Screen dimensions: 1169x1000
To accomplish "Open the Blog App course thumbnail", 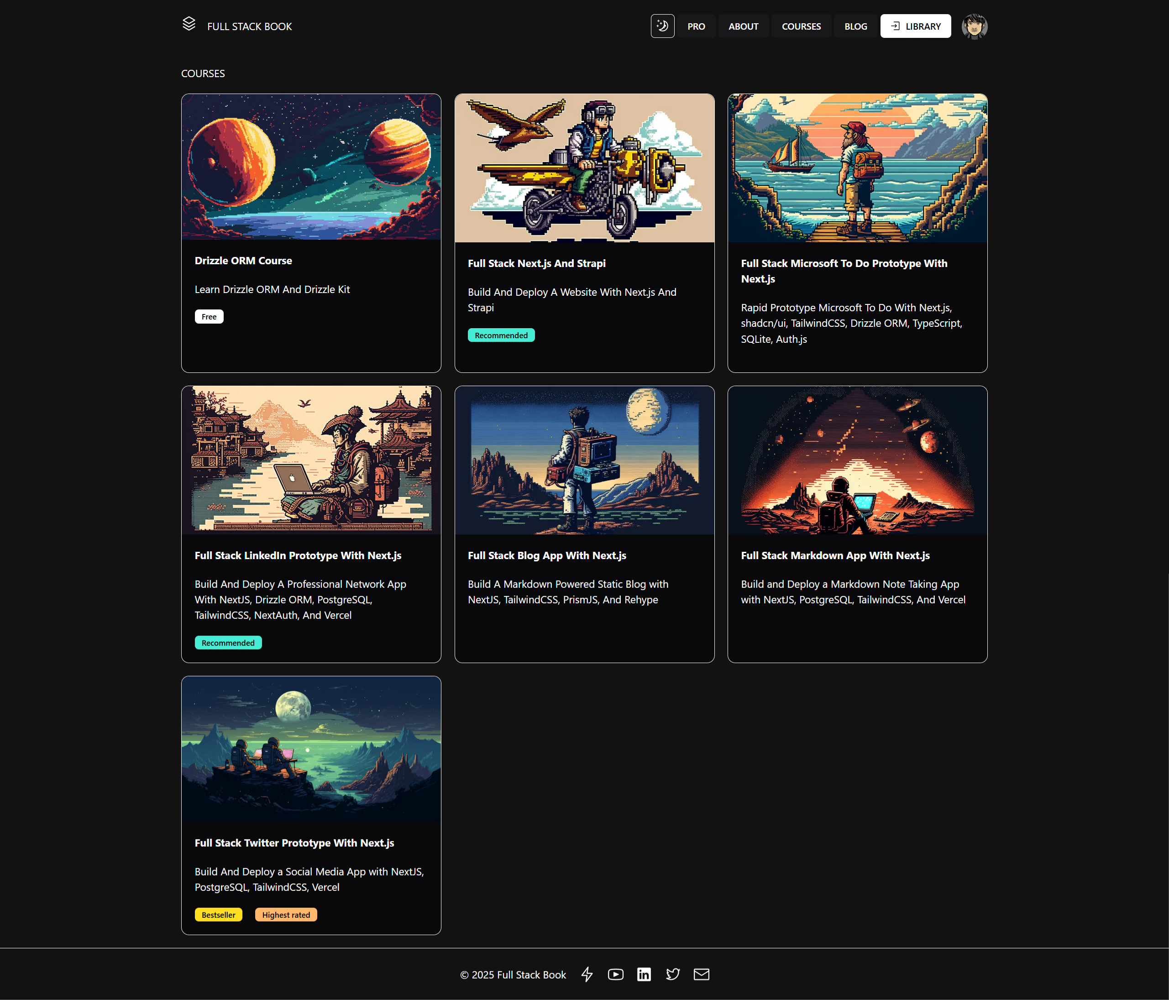I will 584,460.
